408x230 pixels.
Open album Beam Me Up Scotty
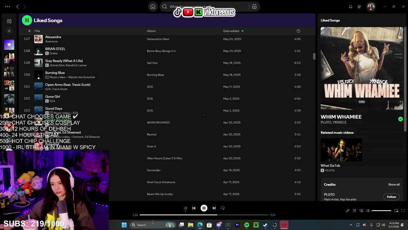[x=160, y=194]
